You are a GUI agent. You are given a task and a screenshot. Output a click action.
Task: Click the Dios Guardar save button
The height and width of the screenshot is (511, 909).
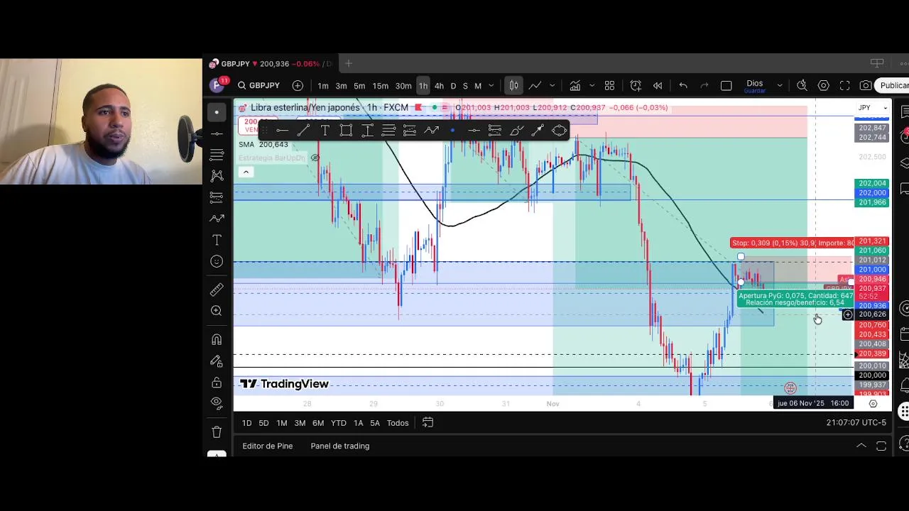coord(754,87)
